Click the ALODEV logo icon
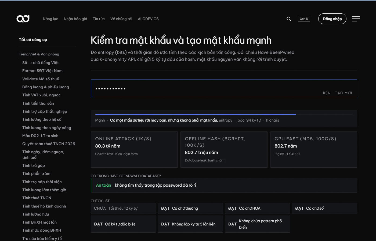The height and width of the screenshot is (241, 376). point(23,19)
